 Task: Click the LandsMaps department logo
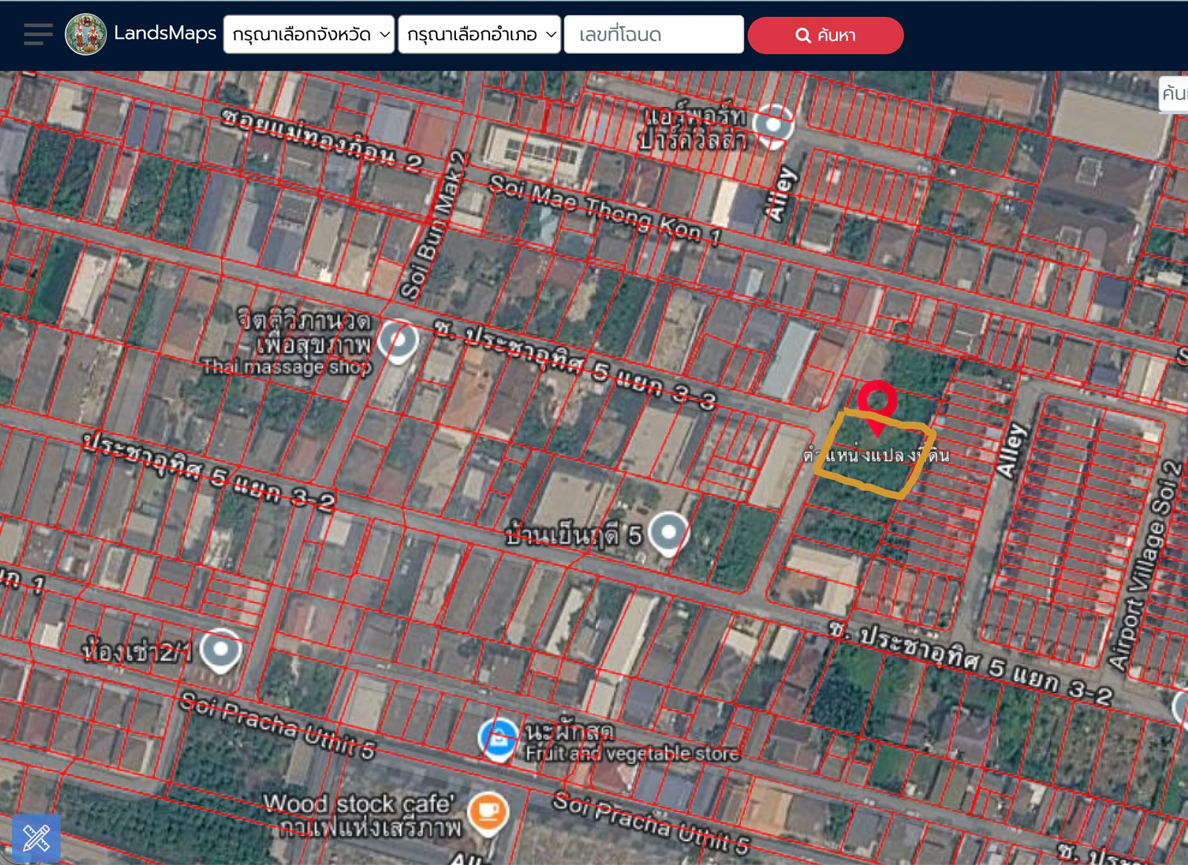[85, 34]
